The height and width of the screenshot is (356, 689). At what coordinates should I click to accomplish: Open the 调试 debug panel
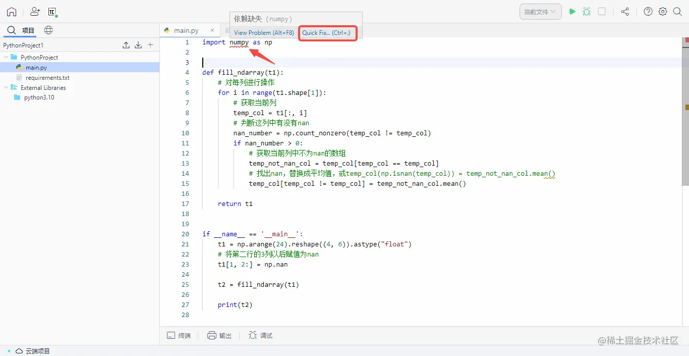(260, 335)
